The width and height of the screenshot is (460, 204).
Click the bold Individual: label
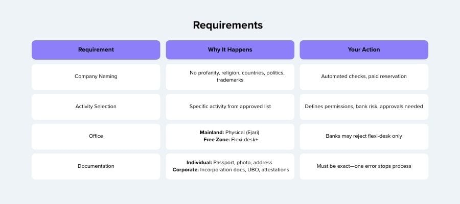pos(199,163)
